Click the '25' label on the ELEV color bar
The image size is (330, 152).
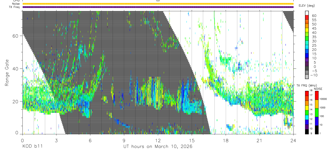314,45
